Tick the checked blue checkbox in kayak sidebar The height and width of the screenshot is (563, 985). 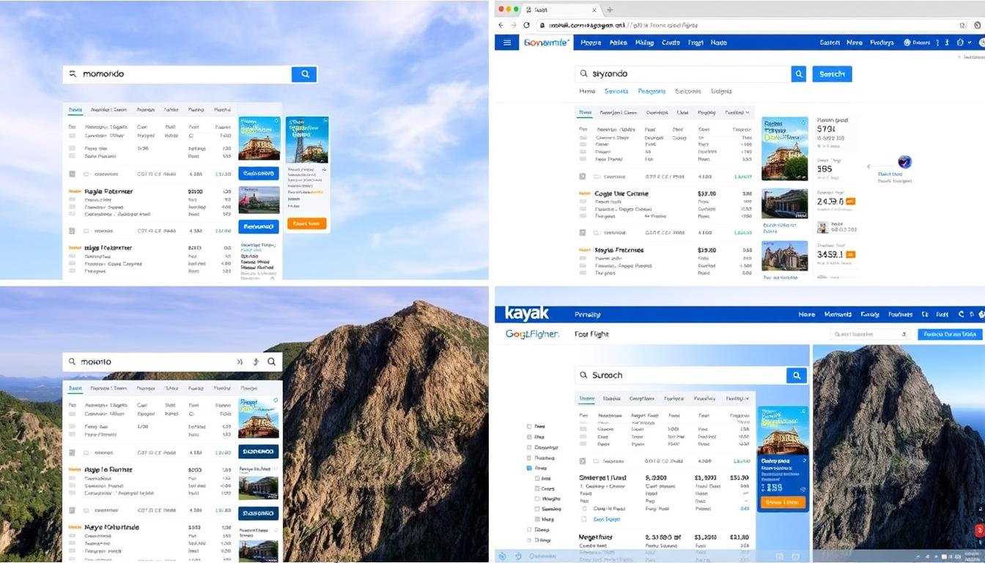(x=529, y=468)
